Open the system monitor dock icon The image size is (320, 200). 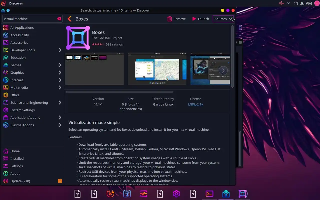(143, 194)
